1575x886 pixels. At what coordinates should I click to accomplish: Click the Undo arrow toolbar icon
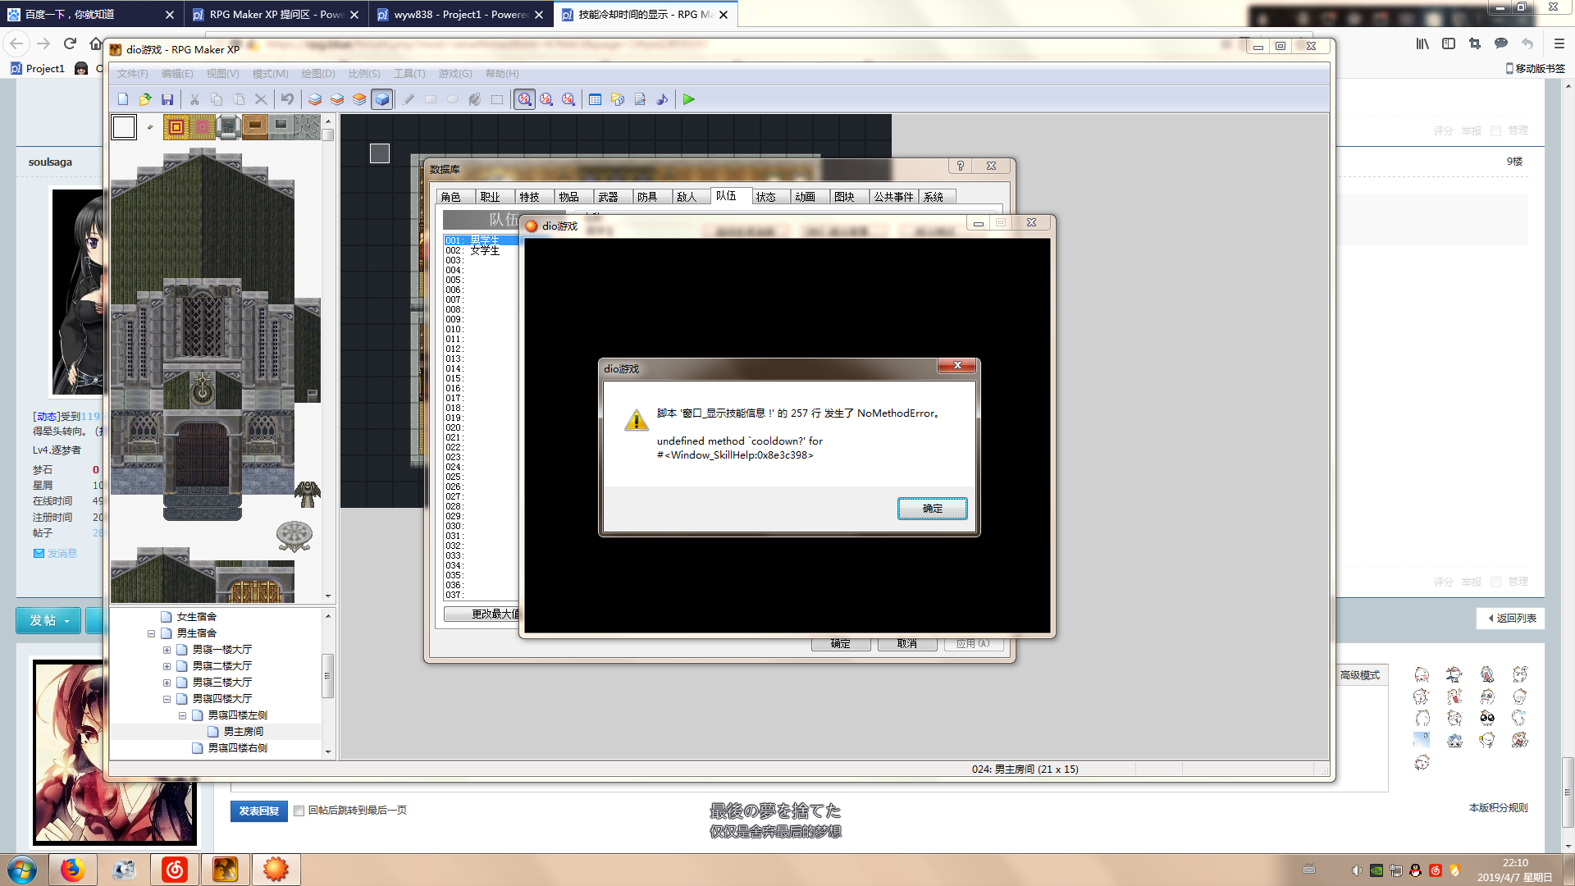pos(287,99)
